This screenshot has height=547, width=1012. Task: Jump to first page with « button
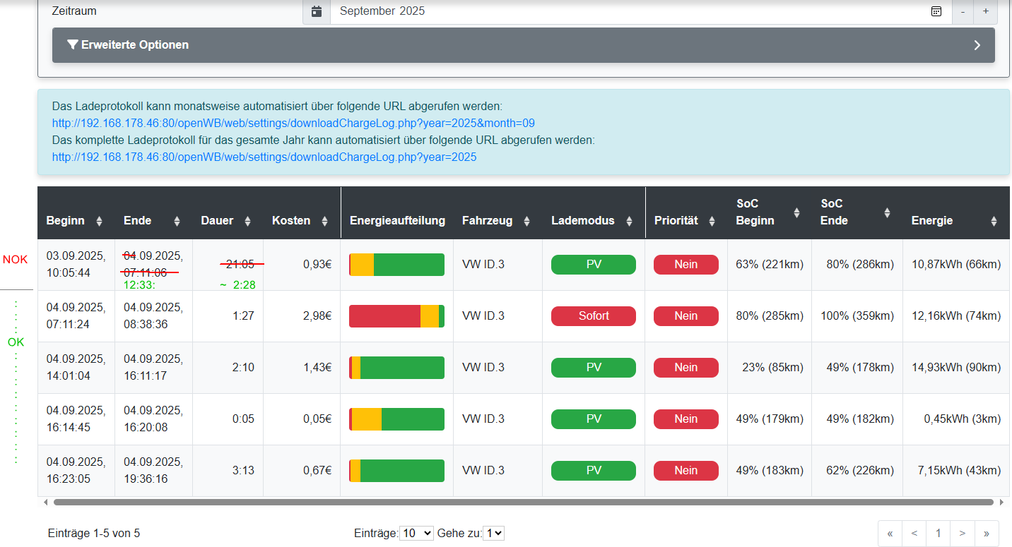coord(890,534)
